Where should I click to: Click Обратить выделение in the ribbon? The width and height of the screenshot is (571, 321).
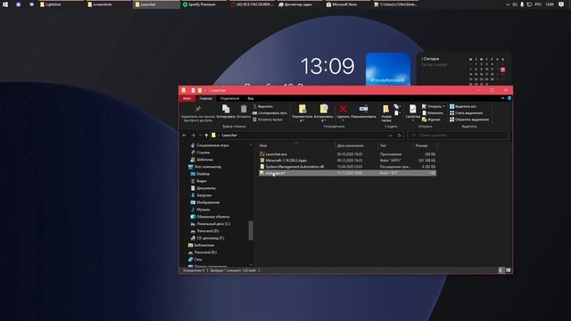(469, 119)
